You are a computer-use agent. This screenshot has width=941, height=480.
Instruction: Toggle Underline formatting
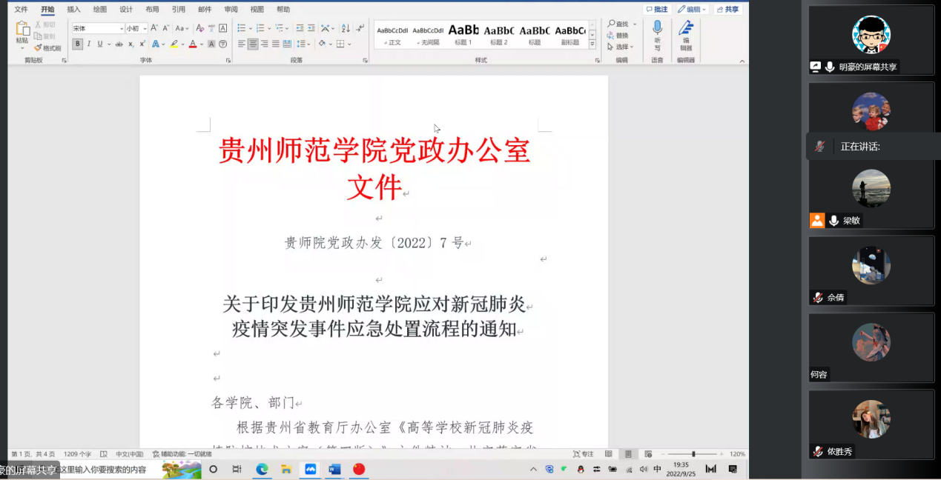coord(100,44)
